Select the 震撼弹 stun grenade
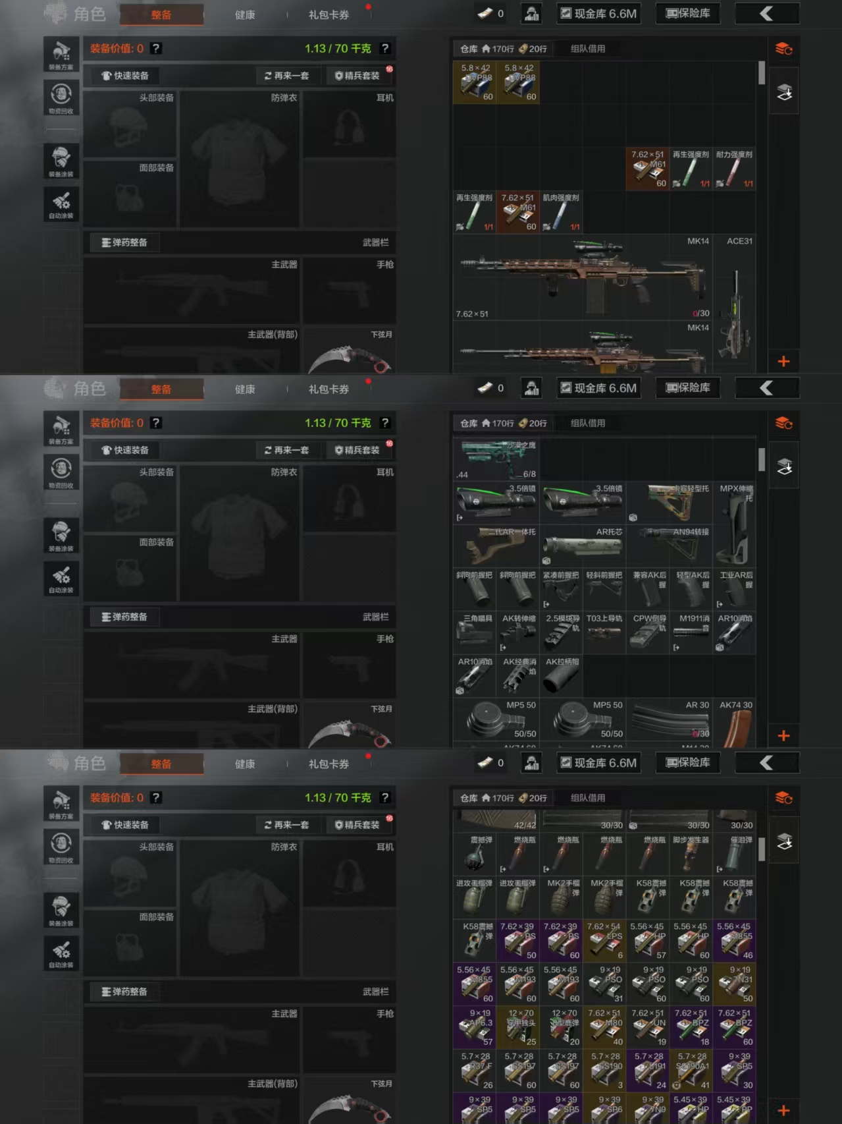 474,854
